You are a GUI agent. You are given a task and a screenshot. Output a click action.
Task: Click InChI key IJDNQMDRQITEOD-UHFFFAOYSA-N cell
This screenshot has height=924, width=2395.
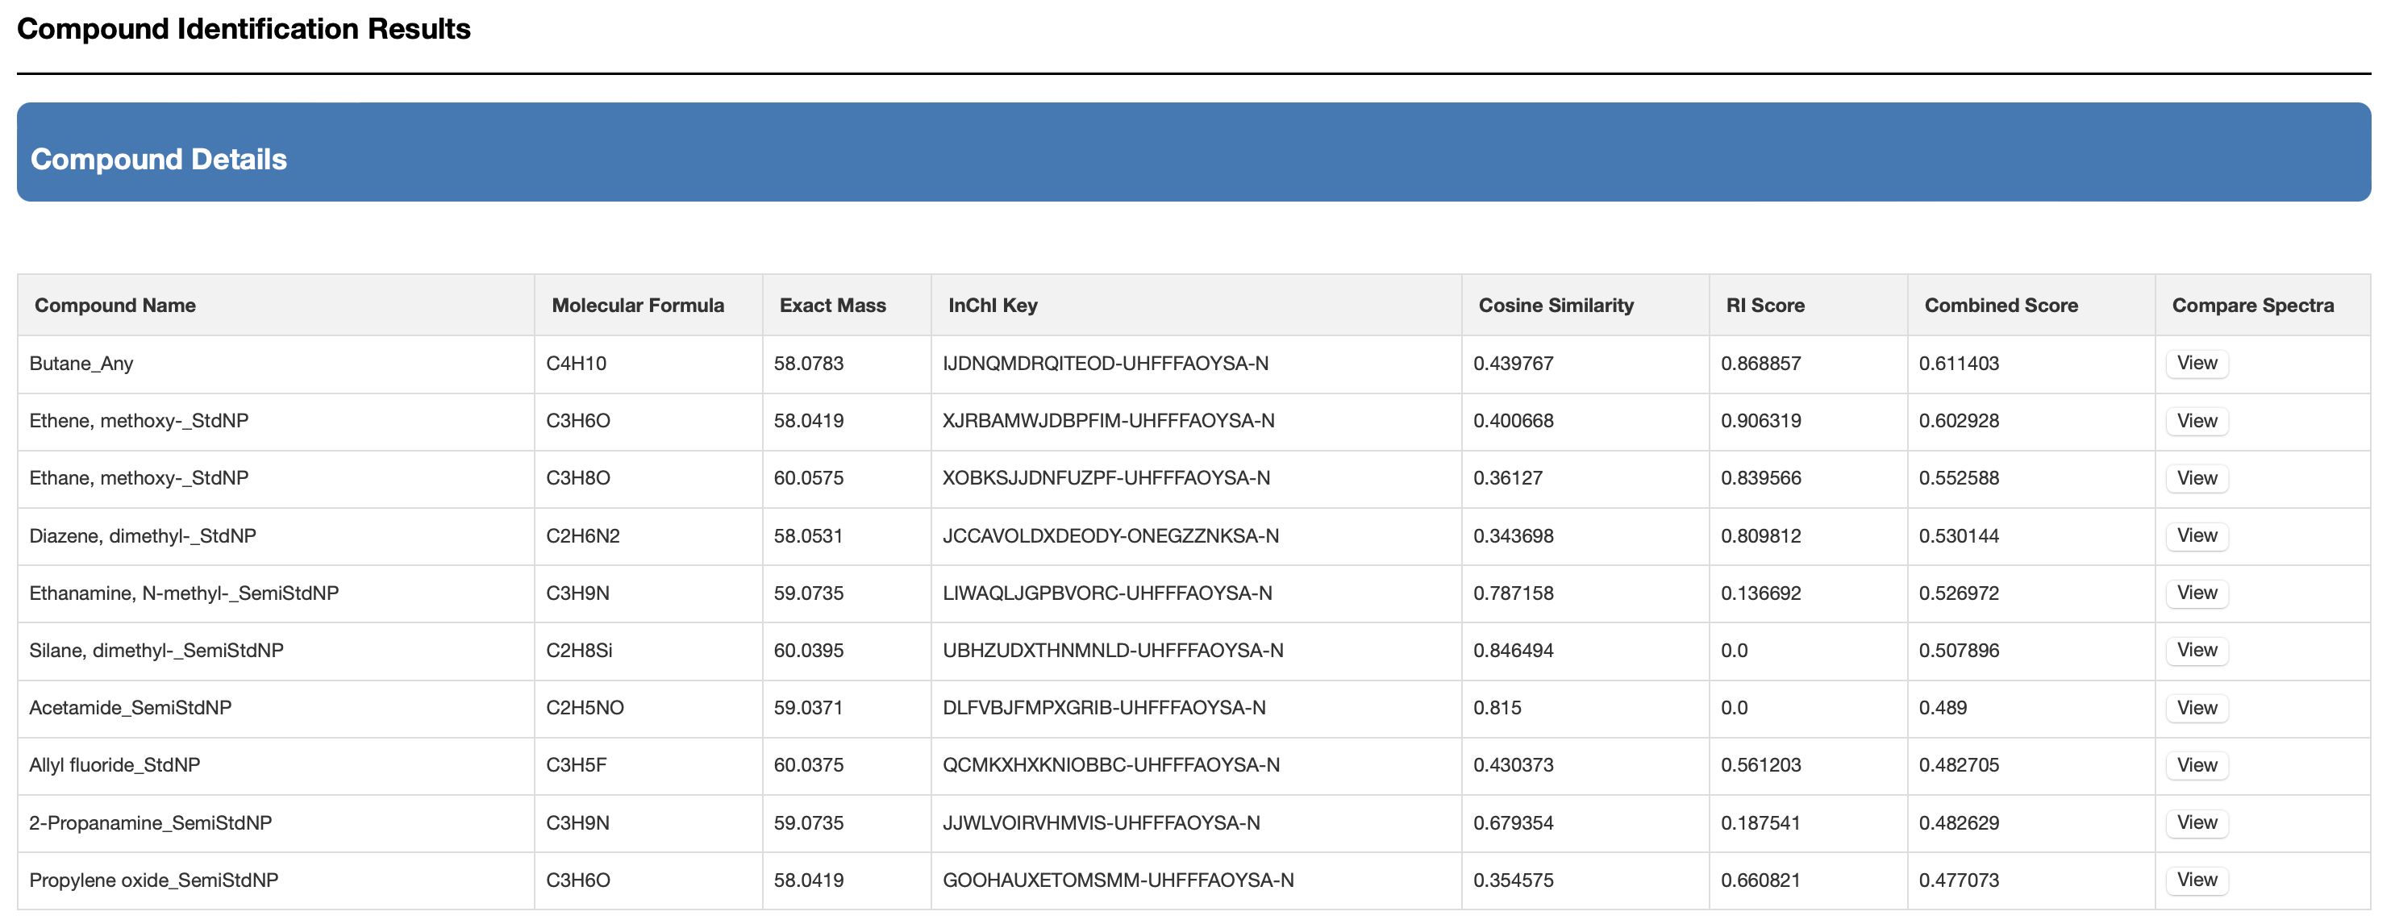(x=1105, y=364)
